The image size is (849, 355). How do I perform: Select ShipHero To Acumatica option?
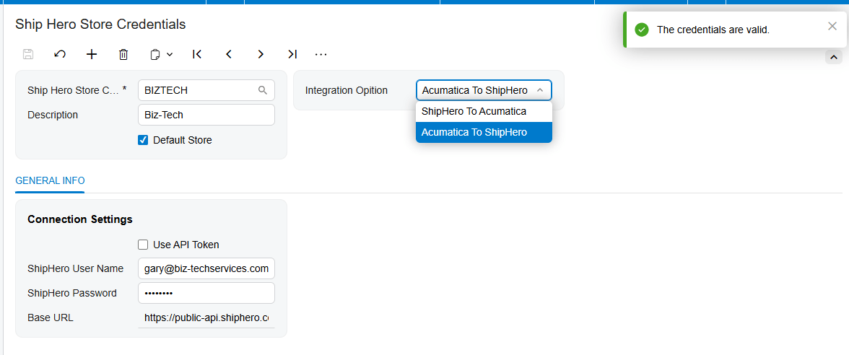[484, 111]
